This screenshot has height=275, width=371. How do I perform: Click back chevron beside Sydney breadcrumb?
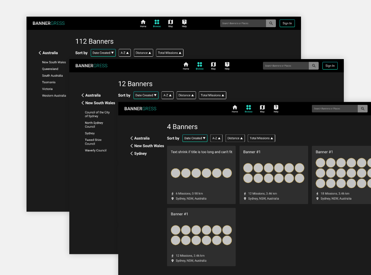131,153
